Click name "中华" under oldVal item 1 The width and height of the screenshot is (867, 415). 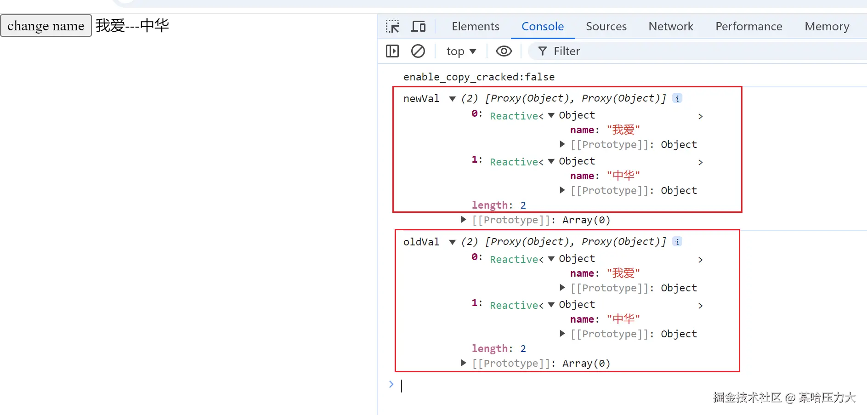pyautogui.click(x=605, y=319)
